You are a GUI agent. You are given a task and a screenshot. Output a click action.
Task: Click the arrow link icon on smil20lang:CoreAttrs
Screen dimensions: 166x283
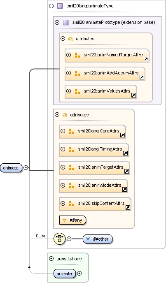click(122, 135)
